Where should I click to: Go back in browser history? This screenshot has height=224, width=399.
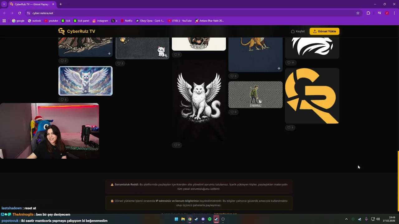(x=4, y=13)
